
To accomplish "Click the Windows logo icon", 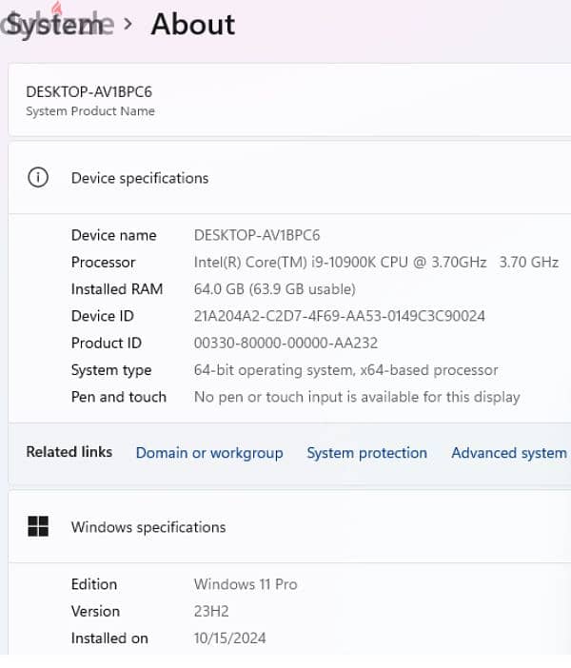I will (38, 526).
